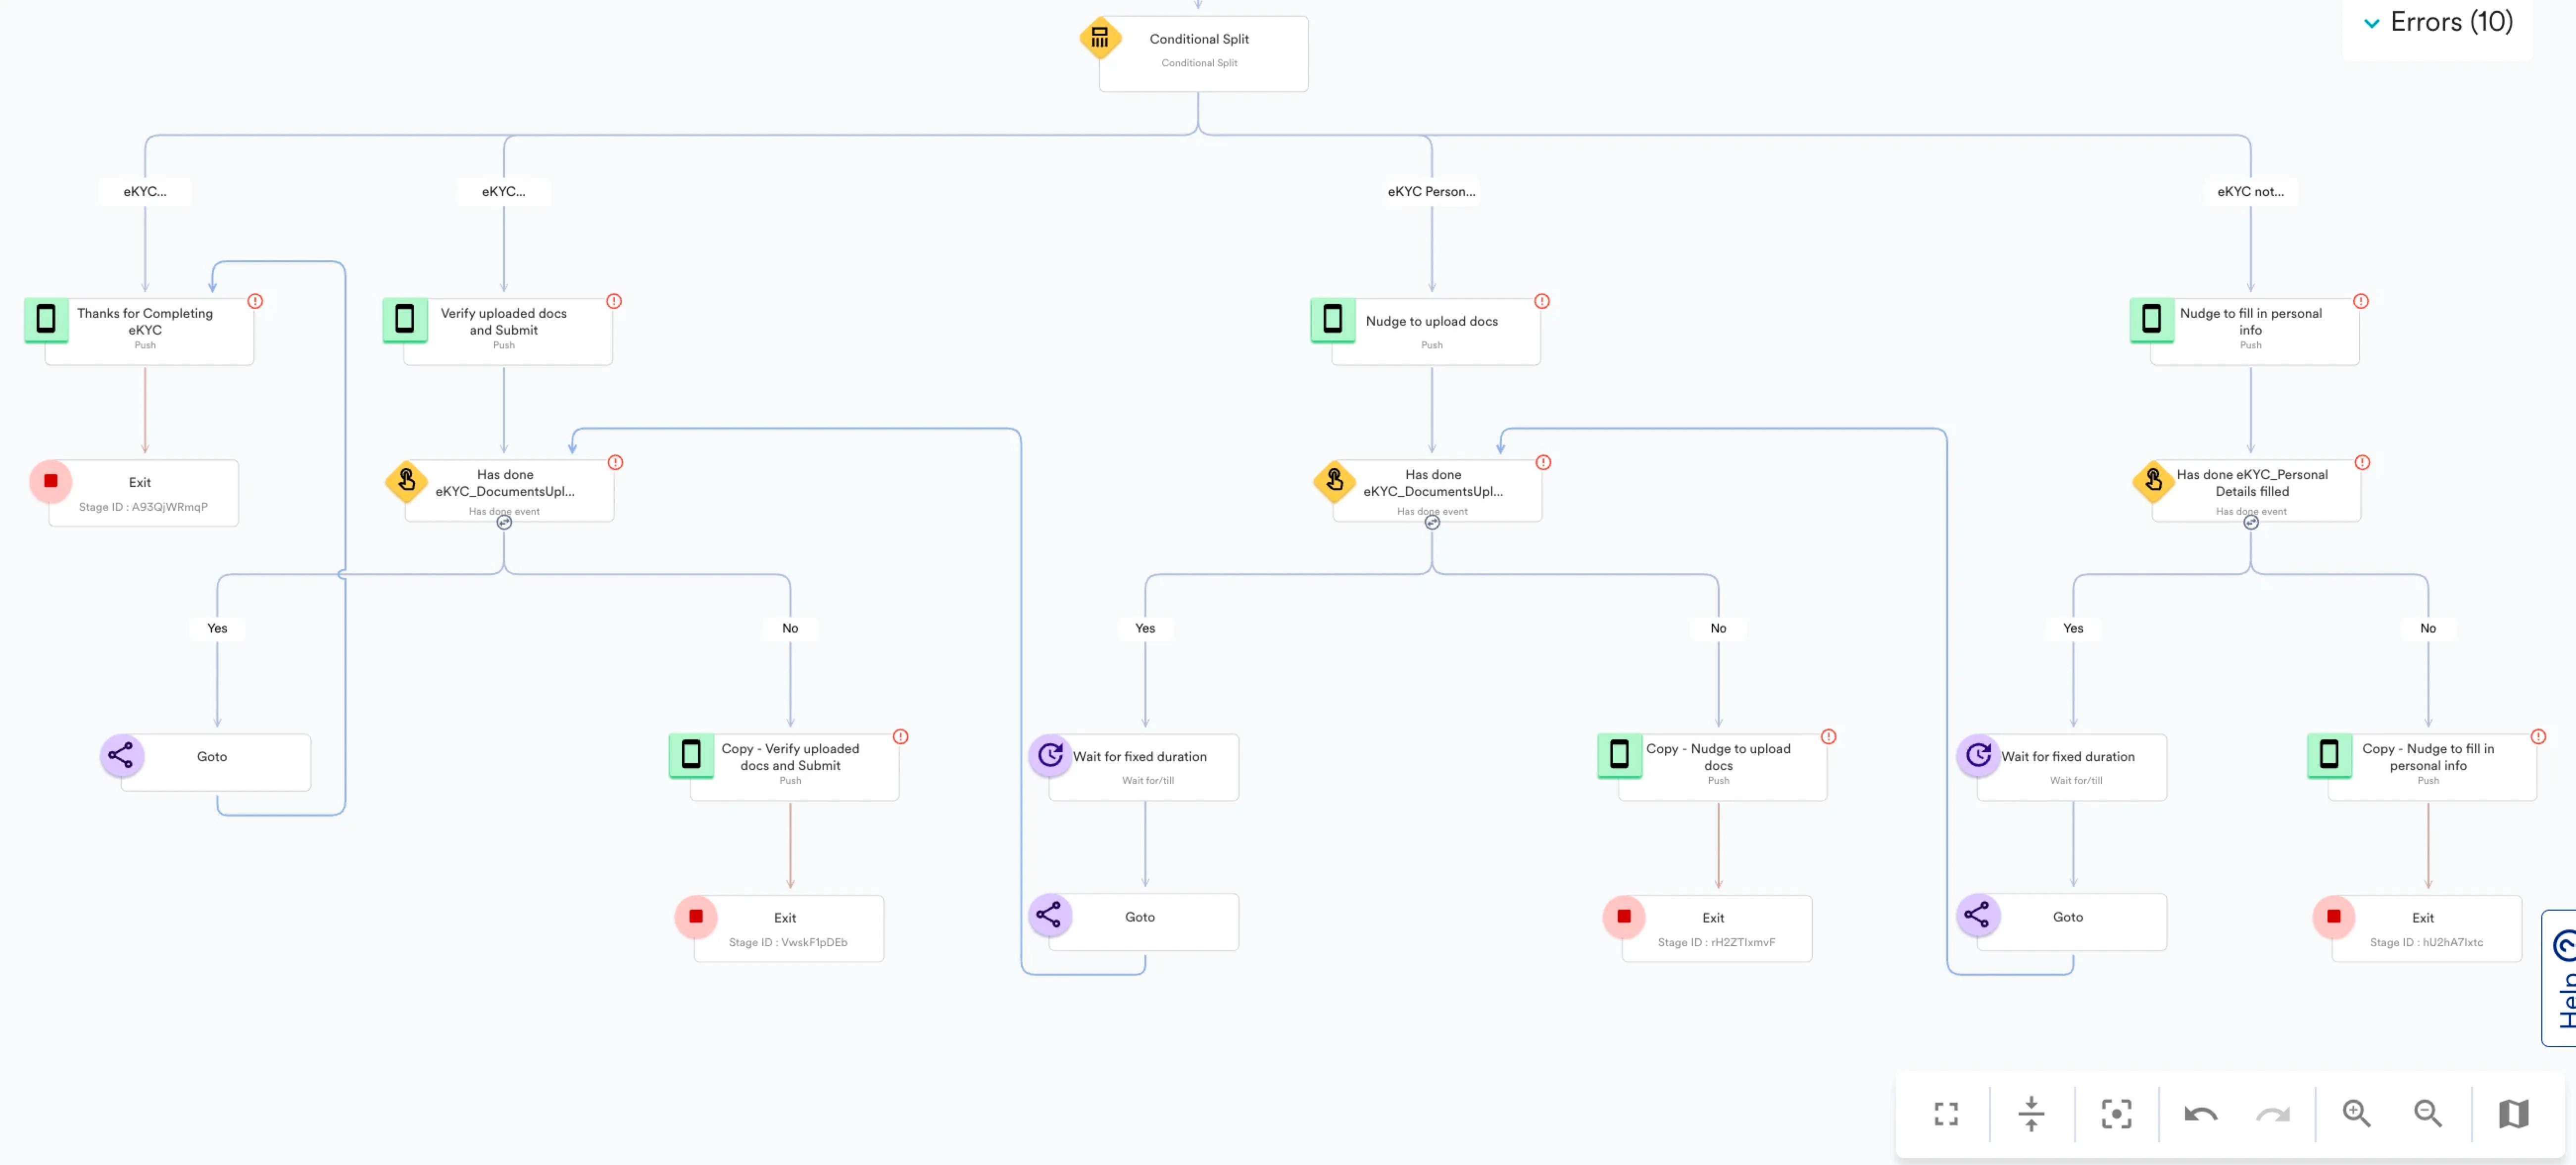Click the zoom in magnifier icon
The height and width of the screenshot is (1165, 2576).
click(x=2356, y=1113)
